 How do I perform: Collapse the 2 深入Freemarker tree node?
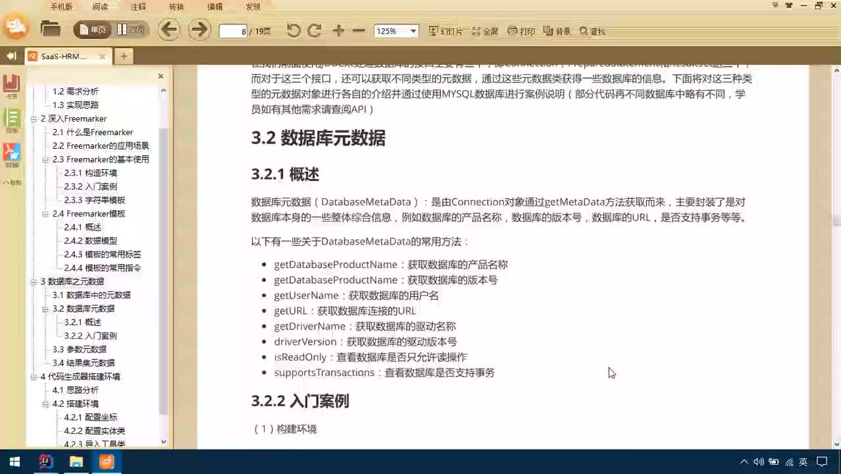[x=34, y=118]
